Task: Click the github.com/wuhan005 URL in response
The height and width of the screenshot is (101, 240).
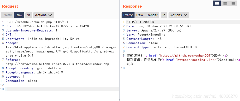Action: click(x=185, y=55)
